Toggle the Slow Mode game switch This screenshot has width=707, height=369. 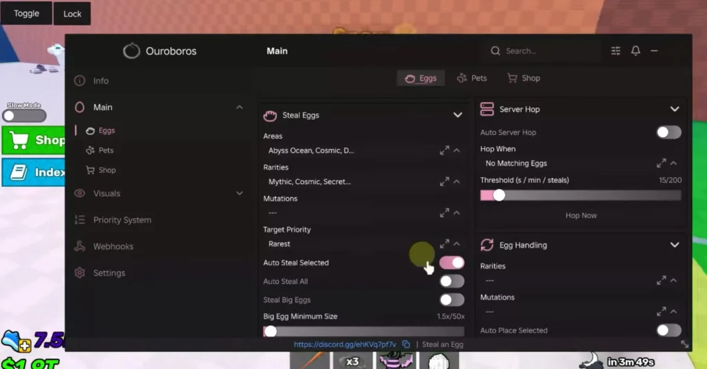tap(24, 116)
